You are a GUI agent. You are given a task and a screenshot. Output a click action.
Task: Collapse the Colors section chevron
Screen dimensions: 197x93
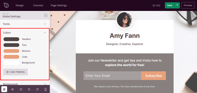[x=45, y=33]
